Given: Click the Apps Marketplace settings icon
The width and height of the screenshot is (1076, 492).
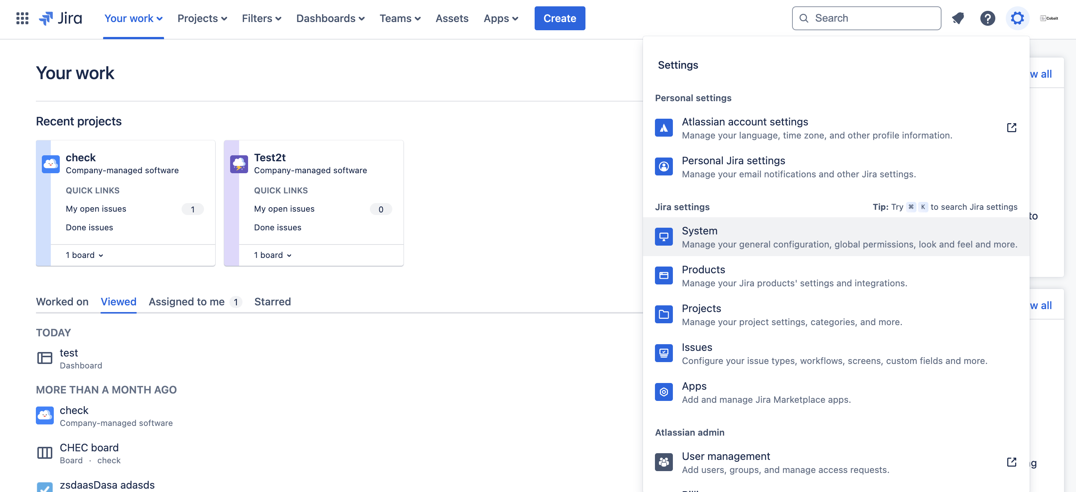Looking at the screenshot, I should 664,392.
